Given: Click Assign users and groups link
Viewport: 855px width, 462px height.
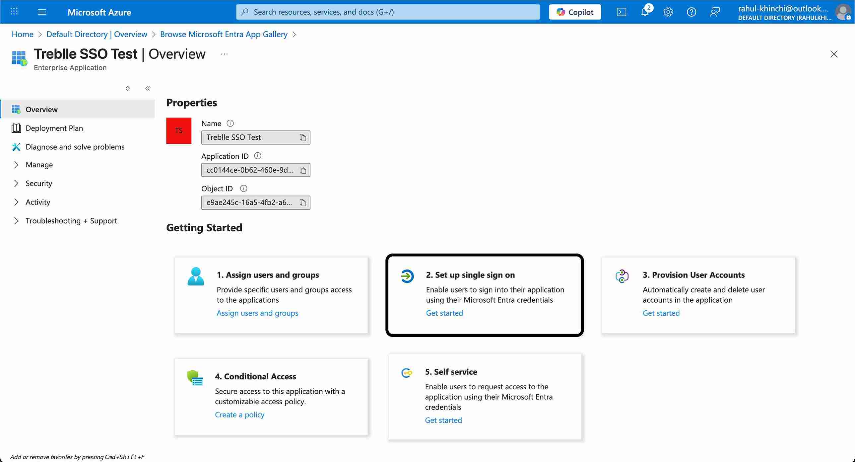Looking at the screenshot, I should click(x=258, y=313).
